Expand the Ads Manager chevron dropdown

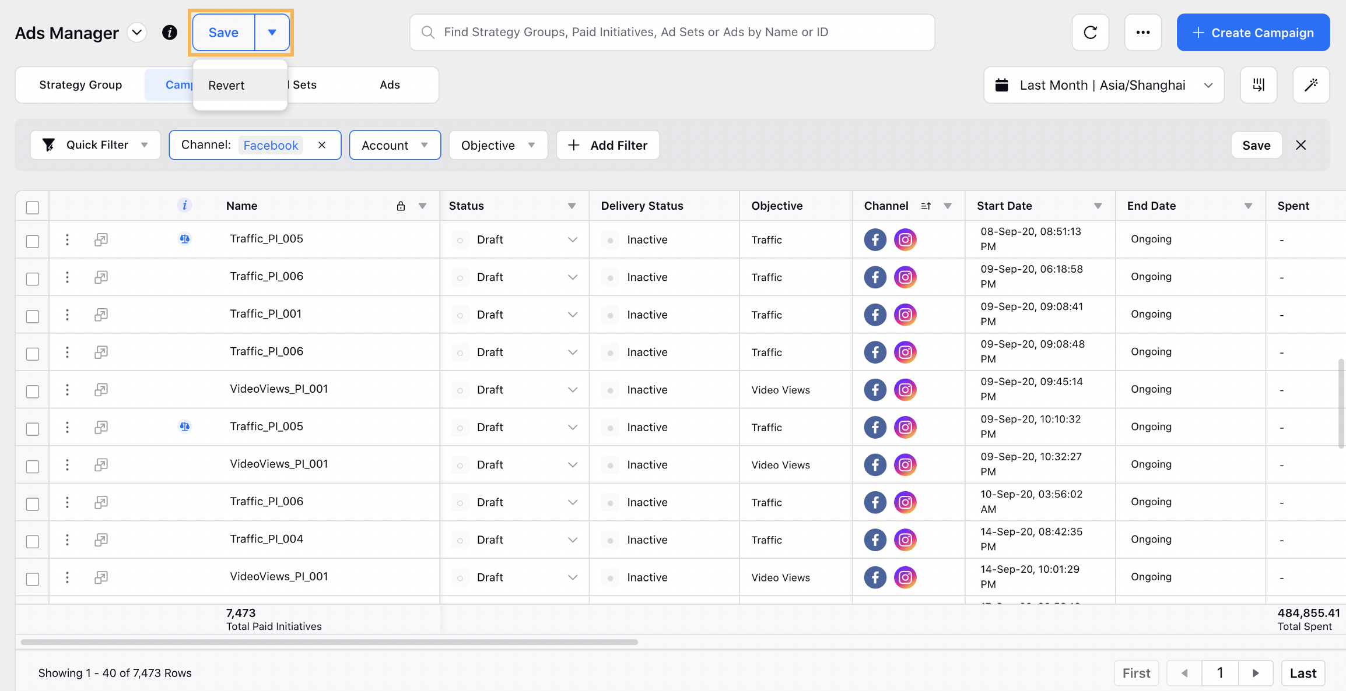(x=137, y=33)
